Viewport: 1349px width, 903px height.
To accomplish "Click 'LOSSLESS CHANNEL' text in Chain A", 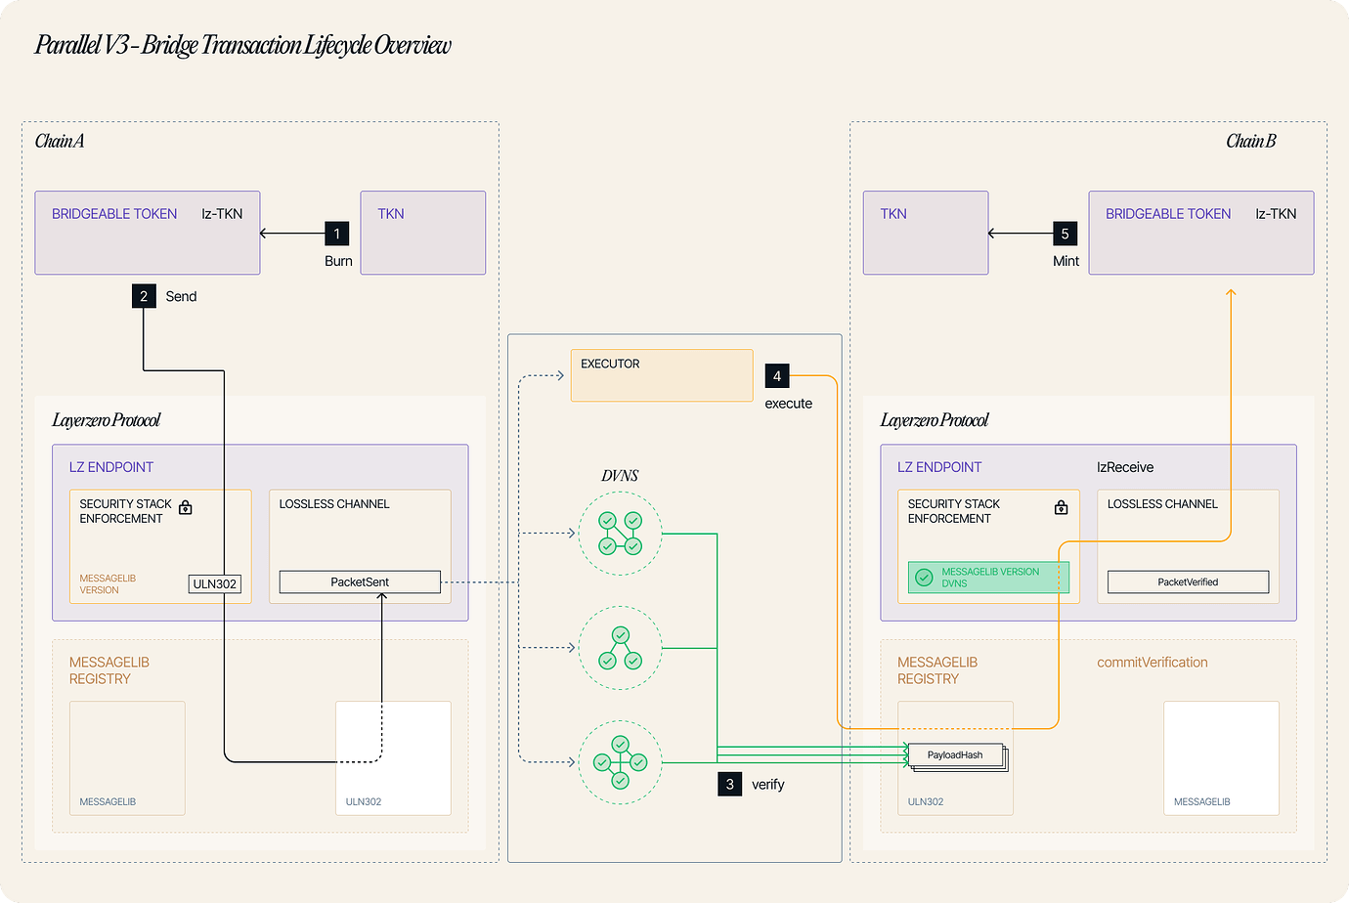I will click(x=334, y=504).
